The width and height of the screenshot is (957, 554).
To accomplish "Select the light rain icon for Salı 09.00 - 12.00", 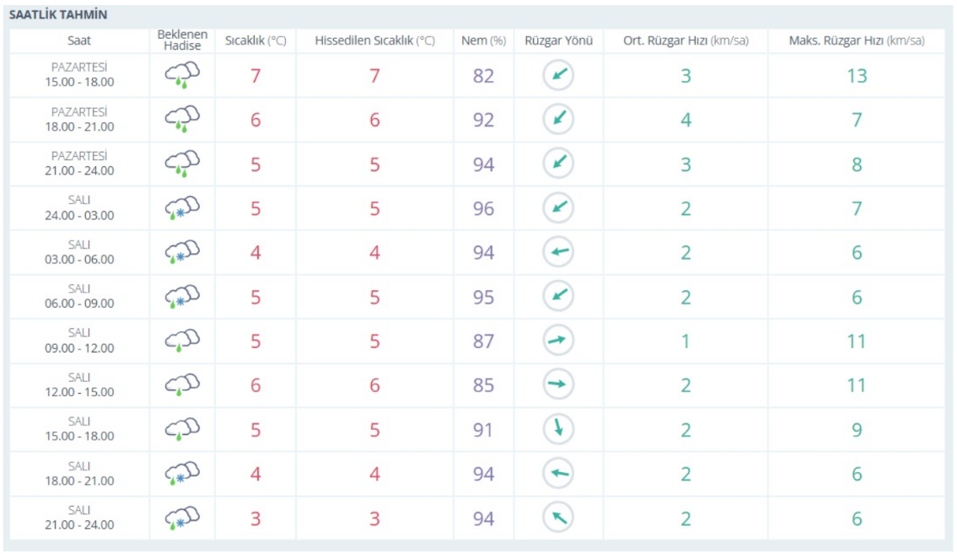I will [182, 341].
